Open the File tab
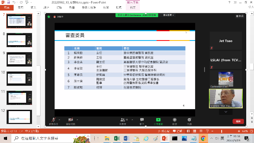Viewport: 254px width, 143px height. tap(7, 7)
